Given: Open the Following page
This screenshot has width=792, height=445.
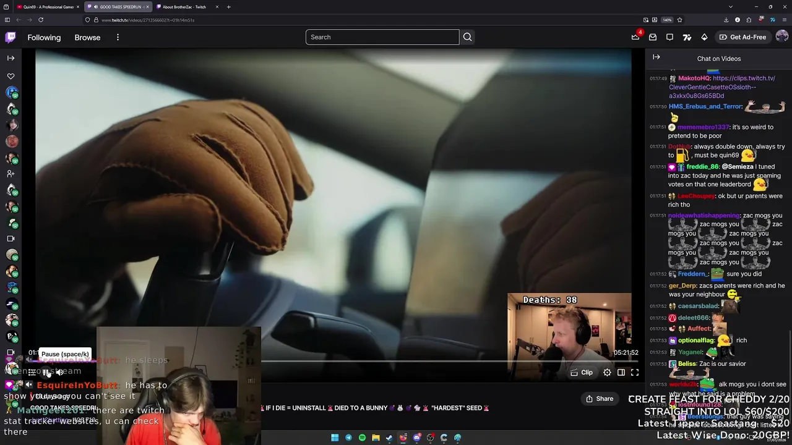Looking at the screenshot, I should 44,37.
